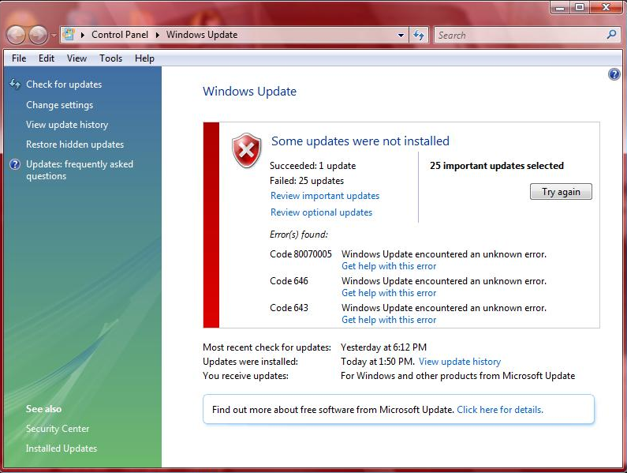Image resolution: width=627 pixels, height=473 pixels.
Task: Get help with error Code 643
Action: click(x=389, y=320)
